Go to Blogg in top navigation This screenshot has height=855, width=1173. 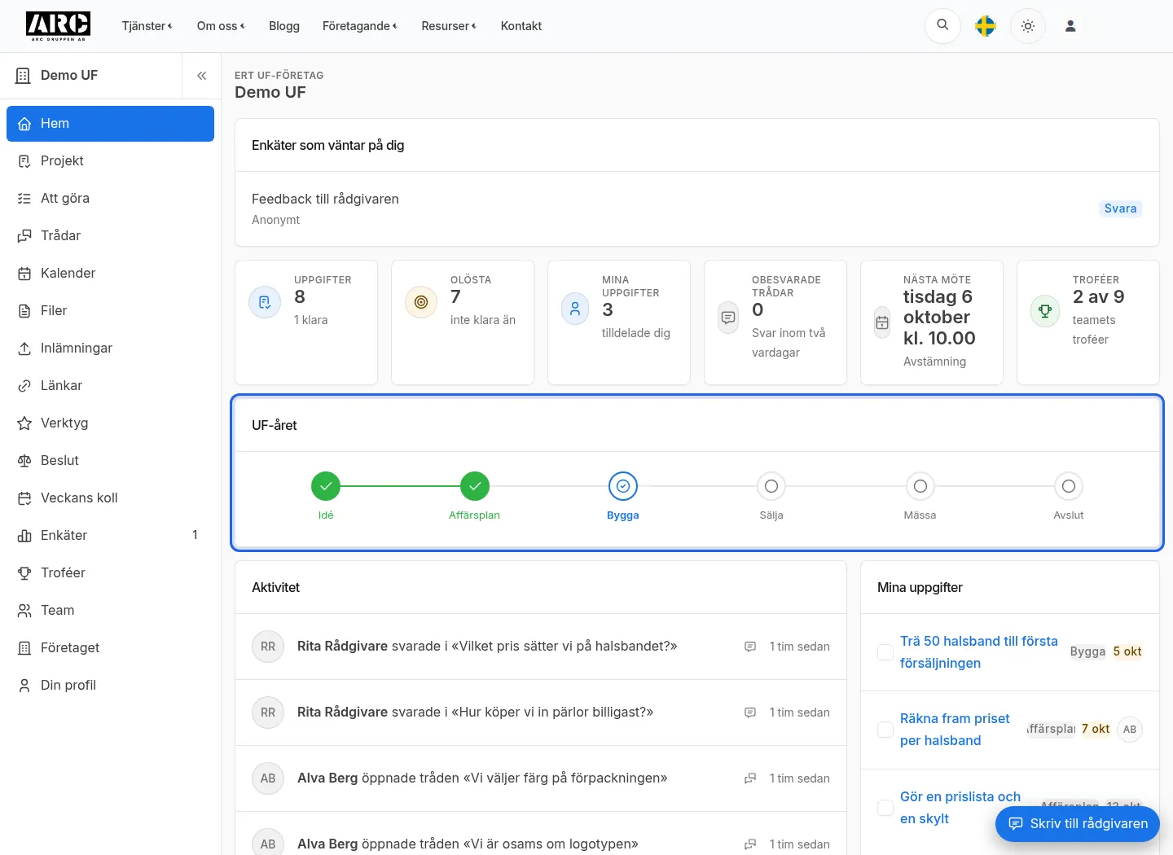284,26
